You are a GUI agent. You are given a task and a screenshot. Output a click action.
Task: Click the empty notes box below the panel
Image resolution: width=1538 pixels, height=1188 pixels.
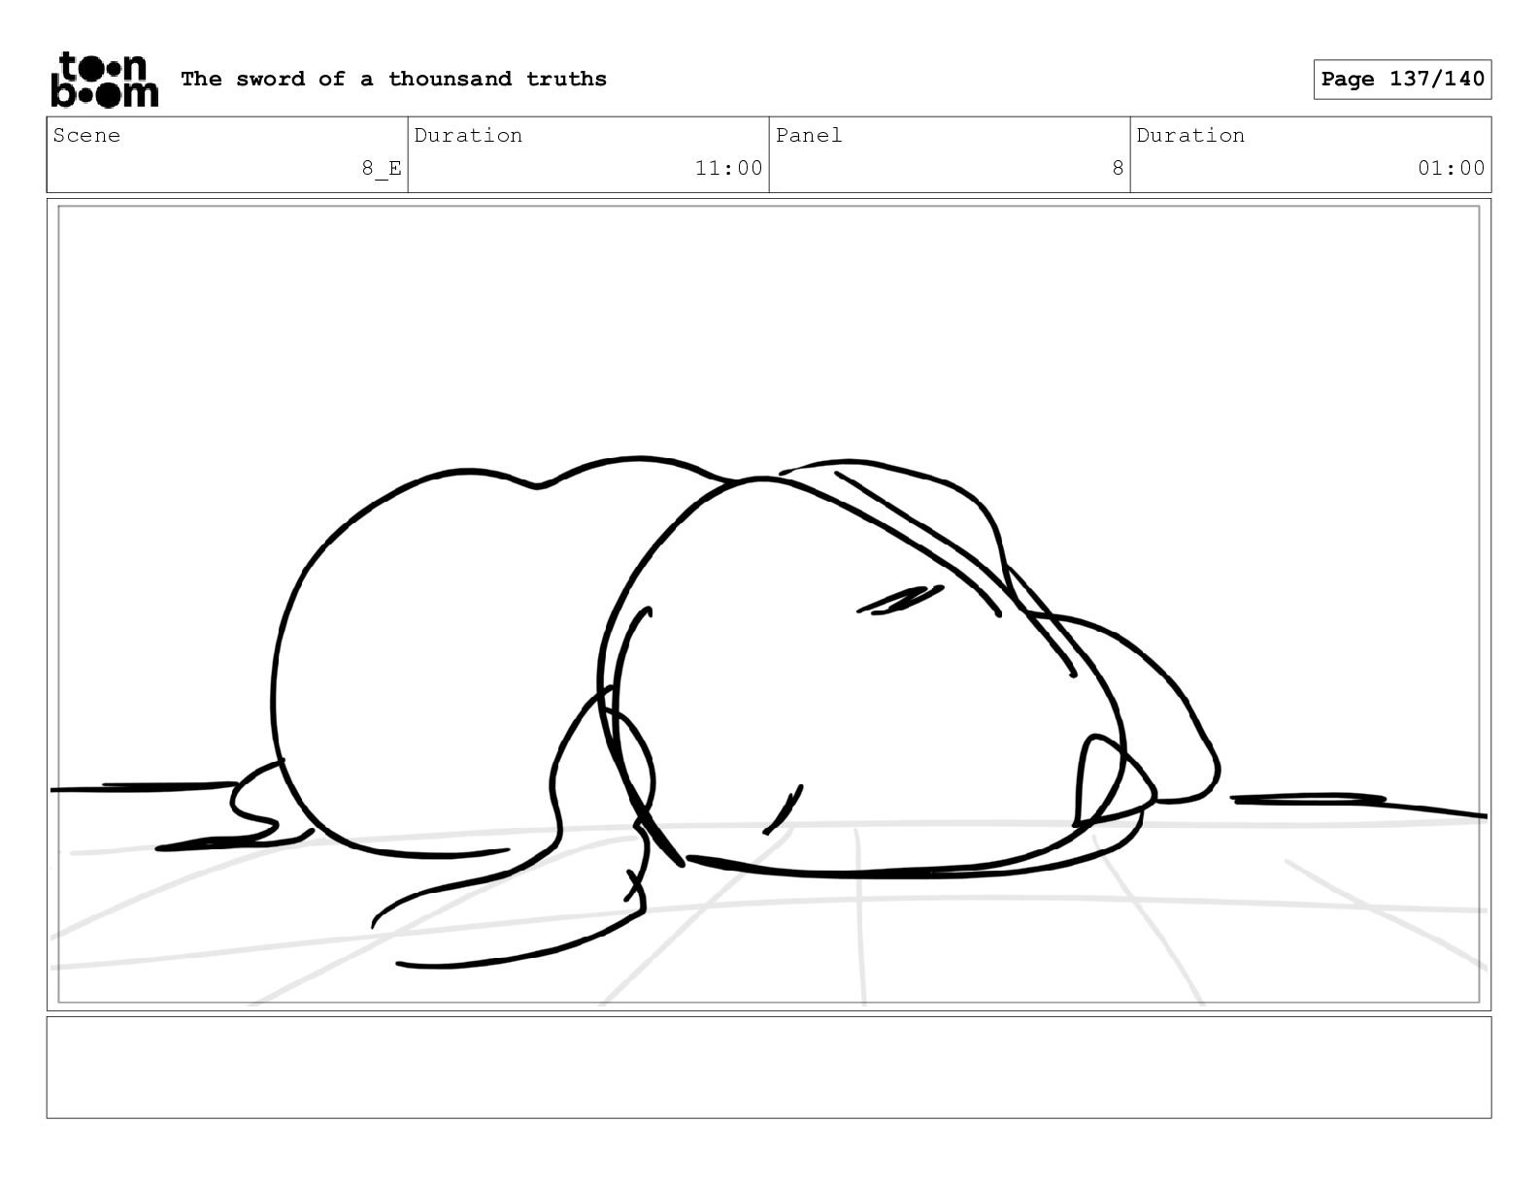pyautogui.click(x=769, y=1068)
